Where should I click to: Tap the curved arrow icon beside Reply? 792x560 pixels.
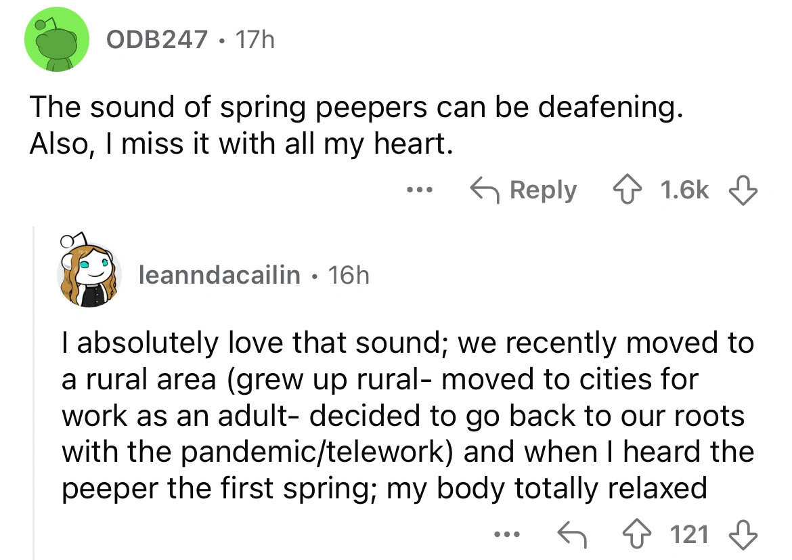tap(485, 190)
